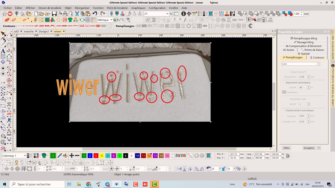Viewport: 335px width, 188px height.
Task: Click the Windows Start button
Action: 5,184
